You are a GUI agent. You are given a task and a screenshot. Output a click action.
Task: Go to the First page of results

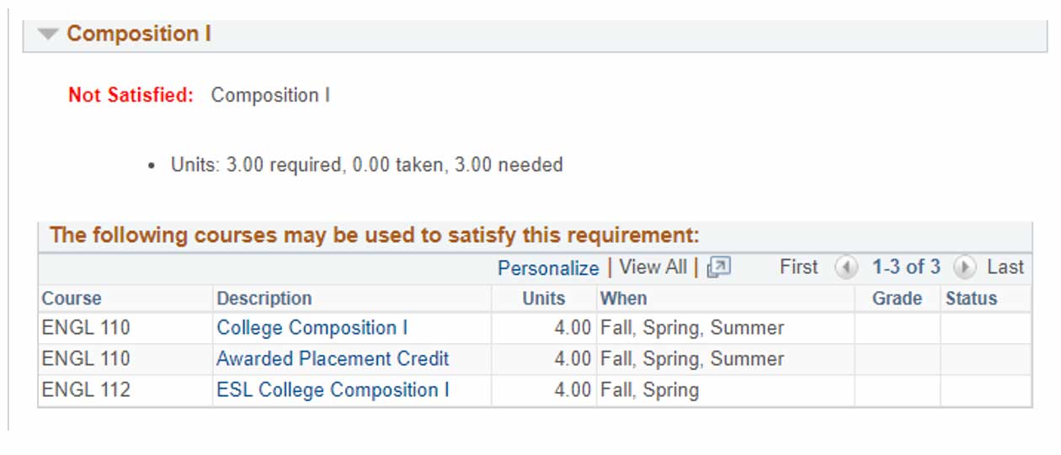coord(798,267)
